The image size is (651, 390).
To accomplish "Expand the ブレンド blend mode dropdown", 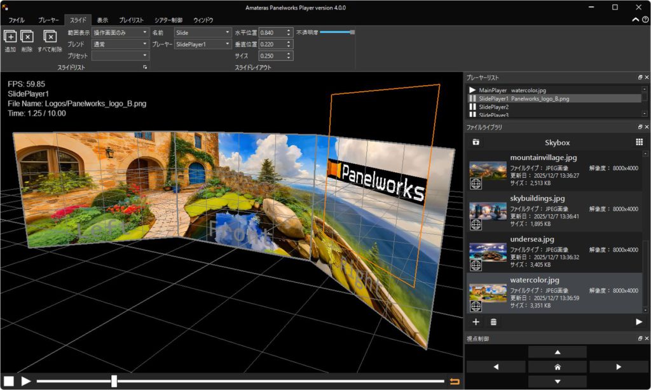I will tap(120, 44).
